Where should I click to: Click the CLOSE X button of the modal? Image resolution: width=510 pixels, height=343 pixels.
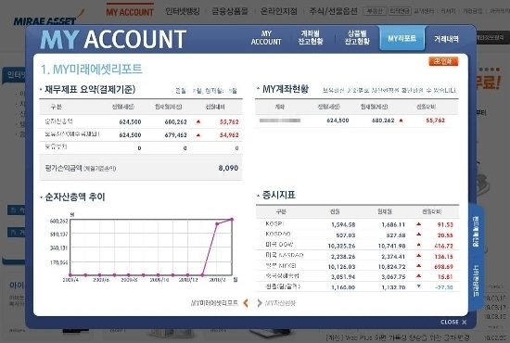click(x=453, y=322)
